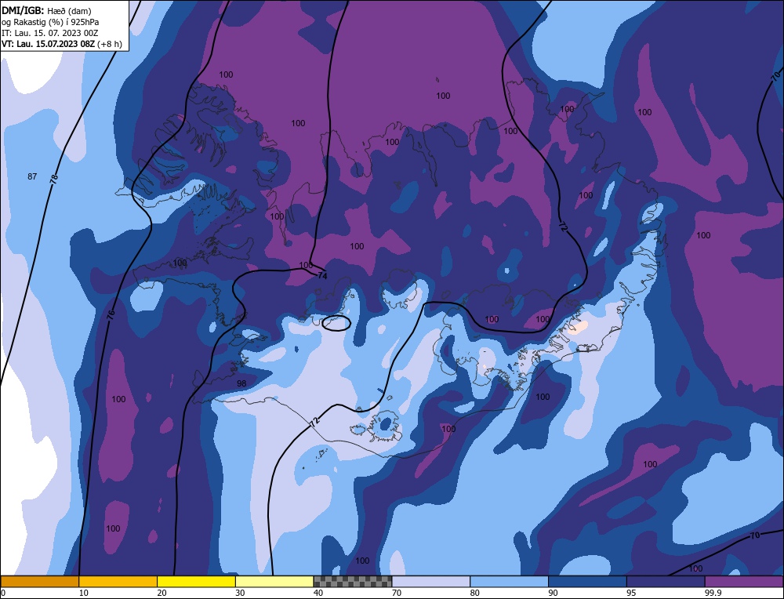
Task: Click the small closed oval contour near 74
Action: (x=336, y=324)
